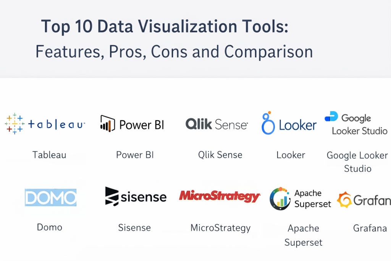The height and width of the screenshot is (261, 391).
Task: Select the Sisense text label
Action: point(134,228)
